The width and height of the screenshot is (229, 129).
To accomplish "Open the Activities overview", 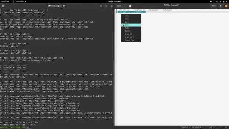I will click(x=5, y=1).
